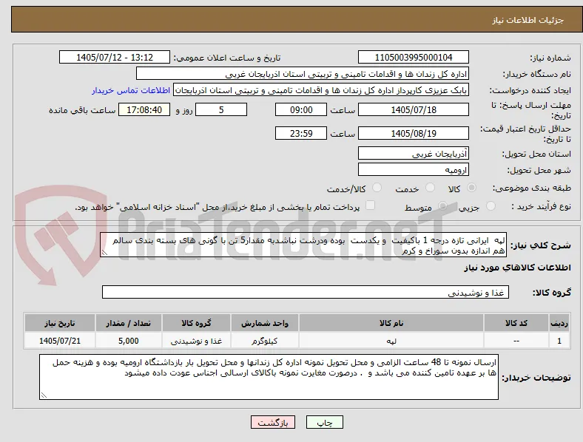Click the item name cell لپه

pyautogui.click(x=391, y=340)
